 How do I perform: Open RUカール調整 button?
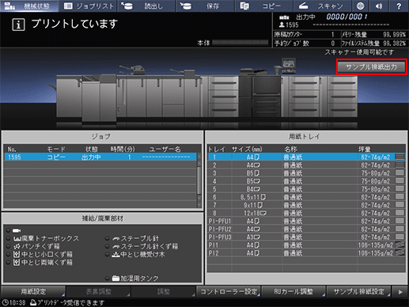tap(293, 291)
